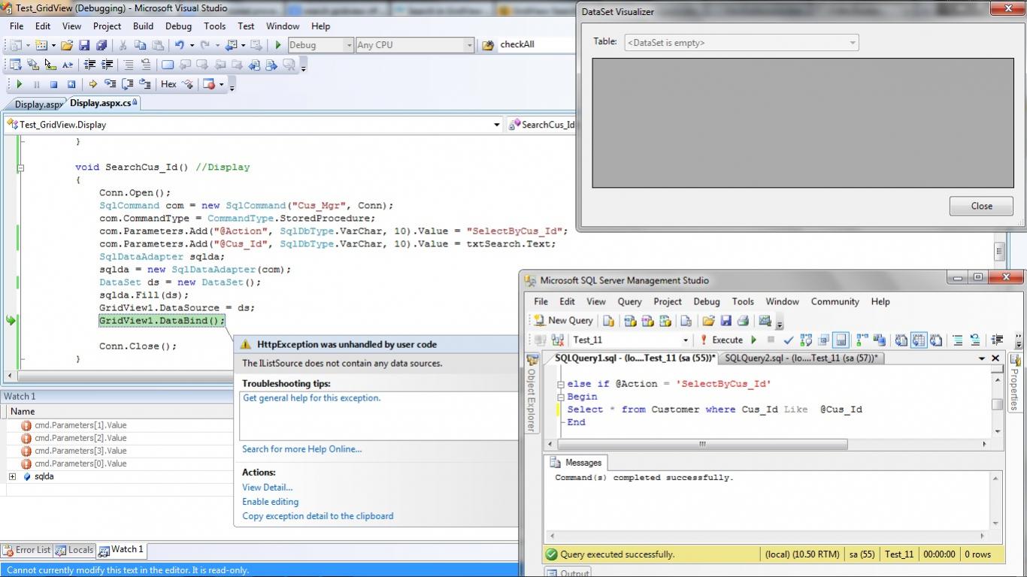Toggle IntelliSense Enabled in SSMS toolbar
The image size is (1027, 577).
pyautogui.click(x=841, y=340)
